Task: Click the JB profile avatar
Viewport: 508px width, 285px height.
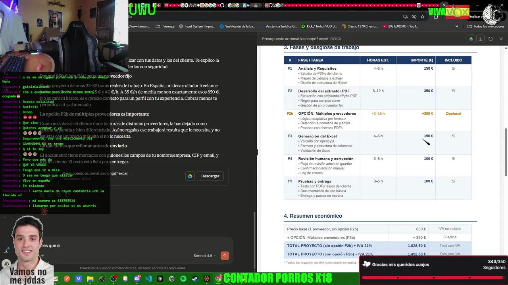Action: tap(6, 264)
